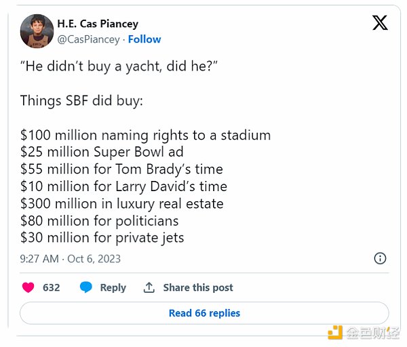Open the 9:27 AM · Oct 6, 2023 timestamp
The image size is (407, 347).
71,258
